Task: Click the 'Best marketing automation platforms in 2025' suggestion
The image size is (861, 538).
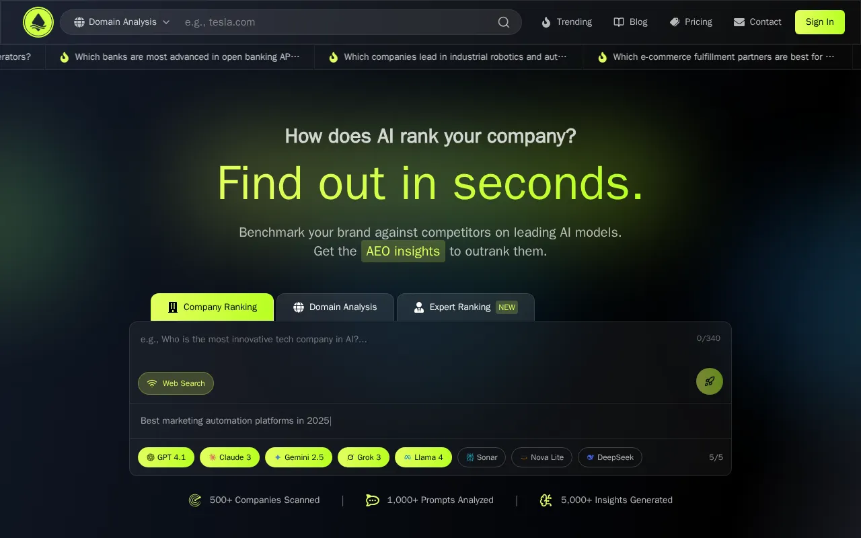Action: (235, 421)
